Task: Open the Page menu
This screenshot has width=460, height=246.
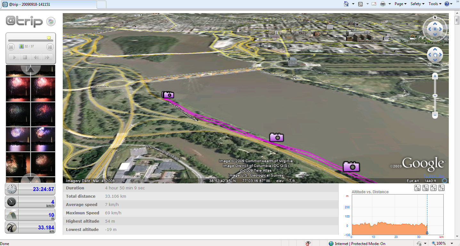Action: 400,4
